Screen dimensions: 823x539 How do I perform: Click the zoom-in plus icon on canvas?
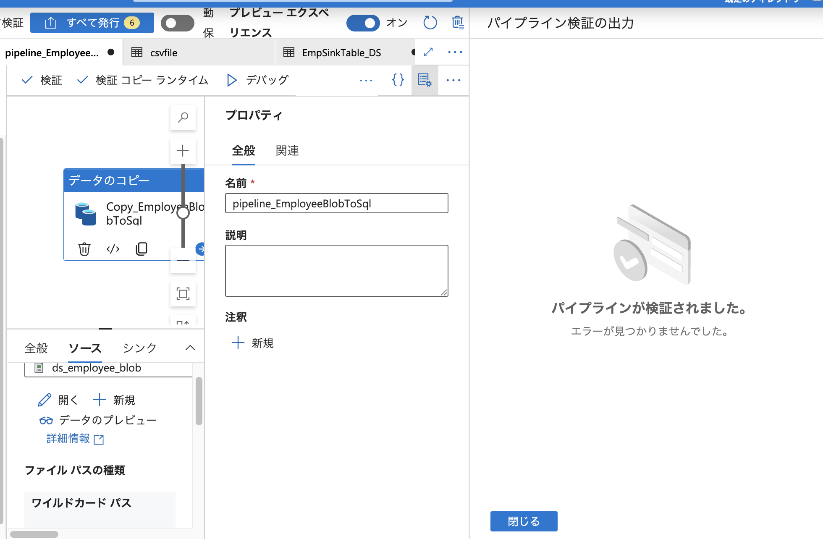tap(183, 151)
